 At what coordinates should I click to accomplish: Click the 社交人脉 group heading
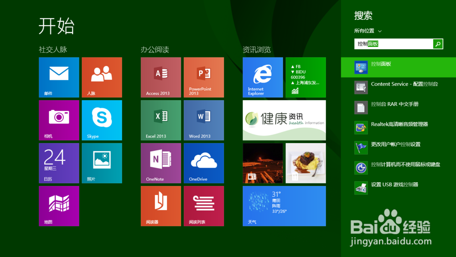(53, 49)
